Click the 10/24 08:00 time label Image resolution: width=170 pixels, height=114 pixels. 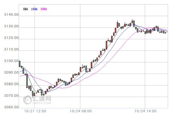[81, 111]
